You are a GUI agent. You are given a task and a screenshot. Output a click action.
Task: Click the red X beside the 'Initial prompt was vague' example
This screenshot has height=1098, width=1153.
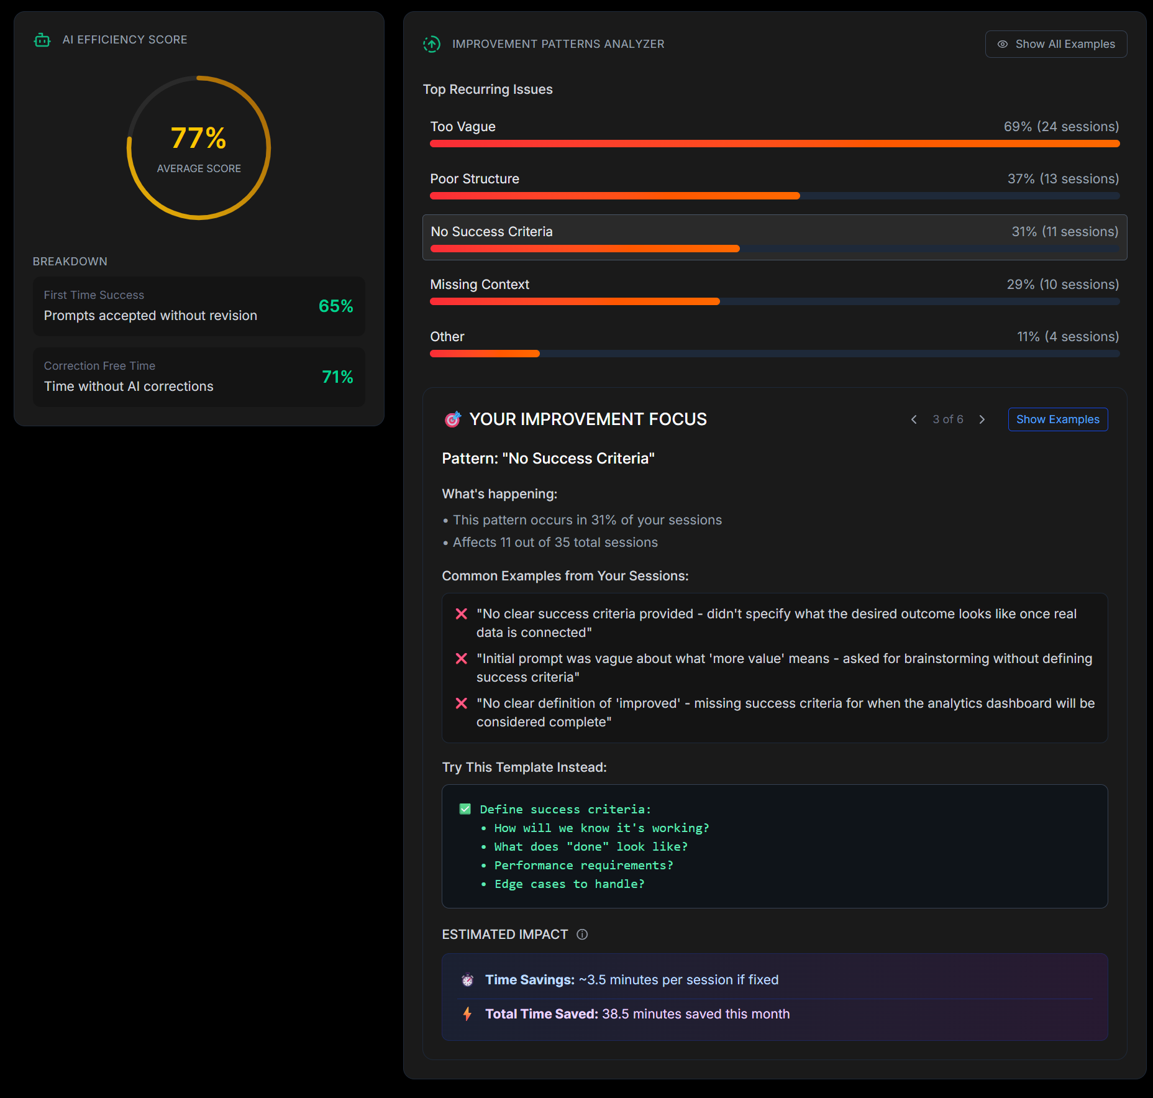461,659
